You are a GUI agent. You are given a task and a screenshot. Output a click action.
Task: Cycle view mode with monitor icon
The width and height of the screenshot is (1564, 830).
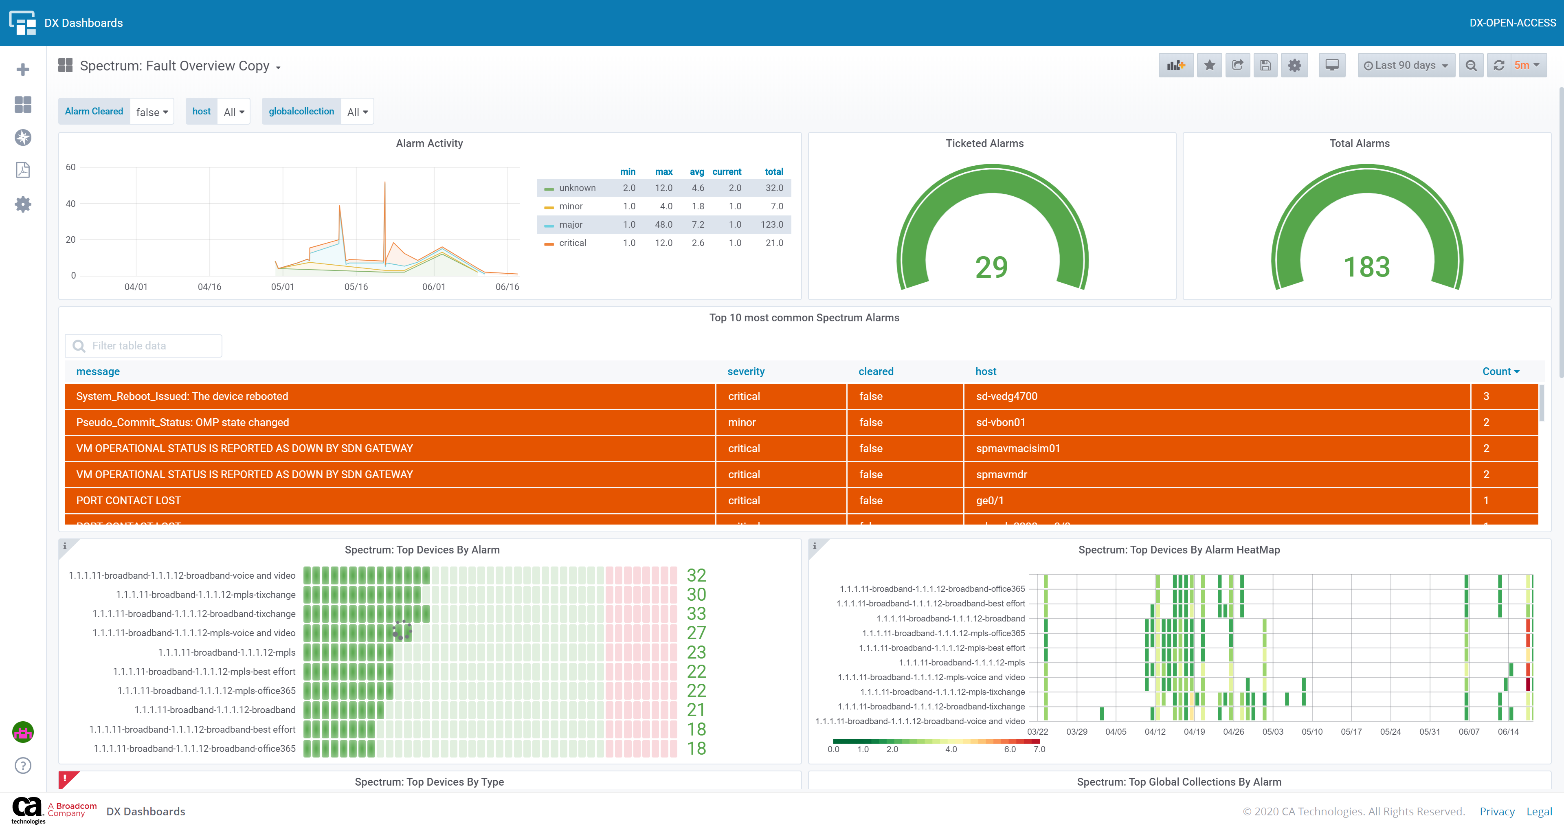coord(1332,65)
